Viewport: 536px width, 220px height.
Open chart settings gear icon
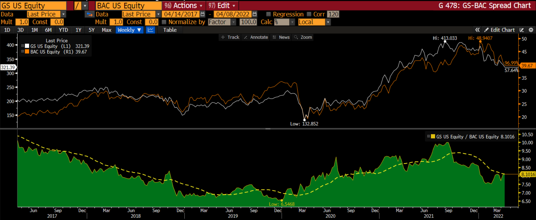pos(531,30)
